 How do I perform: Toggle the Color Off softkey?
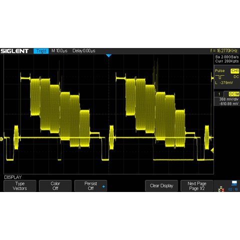55,185
